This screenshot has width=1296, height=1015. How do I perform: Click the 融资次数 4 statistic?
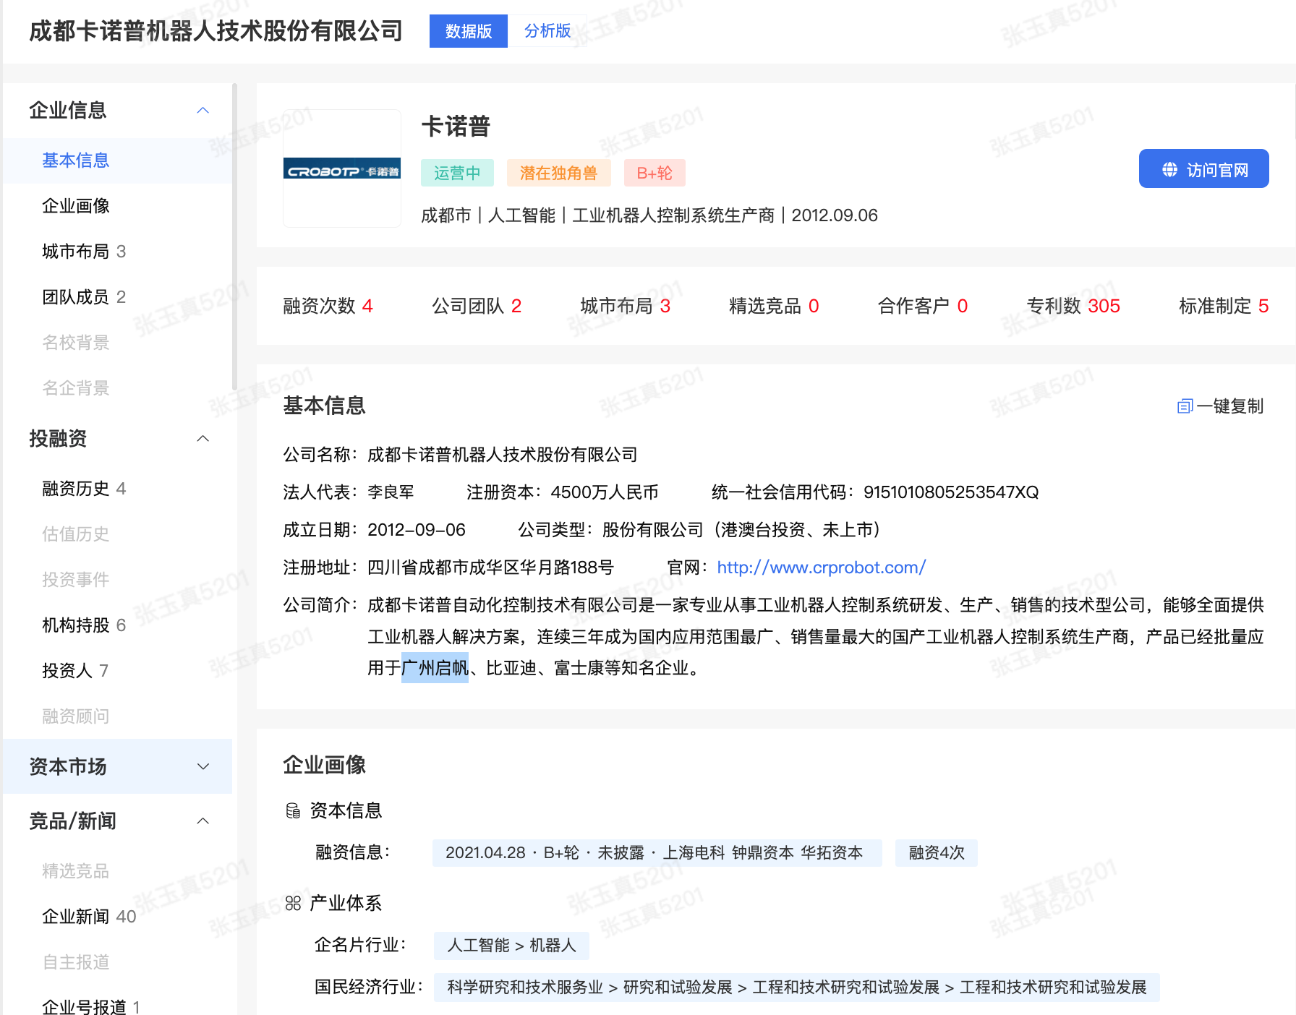click(328, 306)
